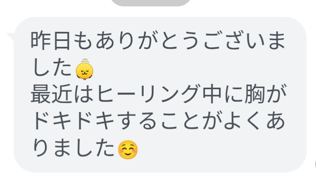316x188 pixels.
Task: Click the text ございま in first line
Action: click(x=244, y=41)
